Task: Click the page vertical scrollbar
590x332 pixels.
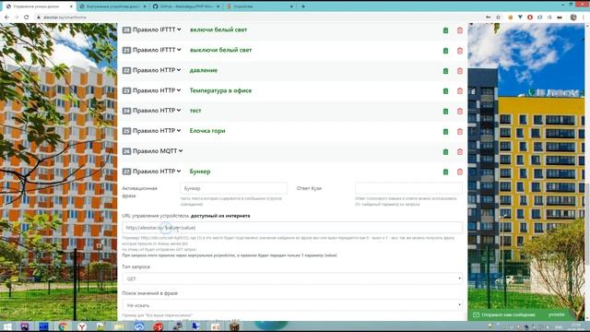Action: 587,172
